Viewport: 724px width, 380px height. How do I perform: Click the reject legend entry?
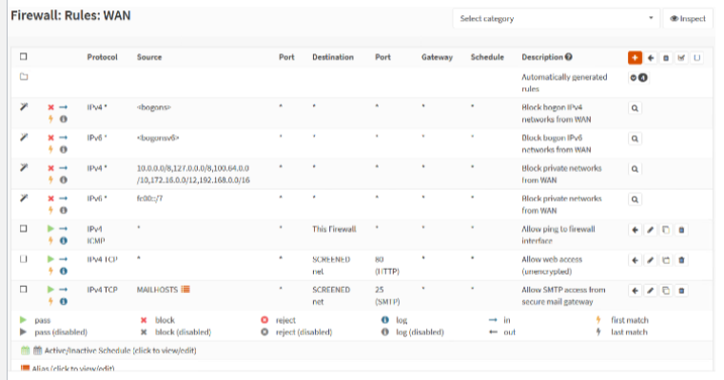pyautogui.click(x=279, y=320)
